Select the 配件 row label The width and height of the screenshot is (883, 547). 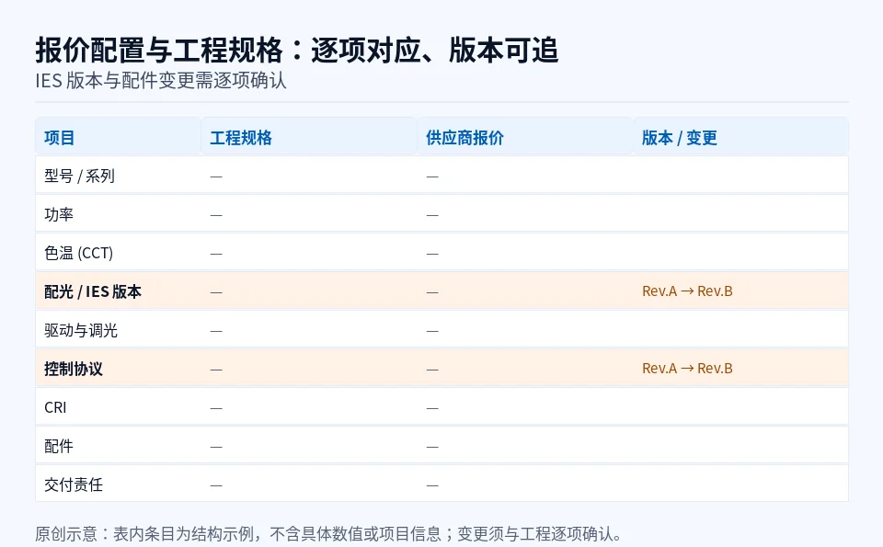tap(59, 446)
